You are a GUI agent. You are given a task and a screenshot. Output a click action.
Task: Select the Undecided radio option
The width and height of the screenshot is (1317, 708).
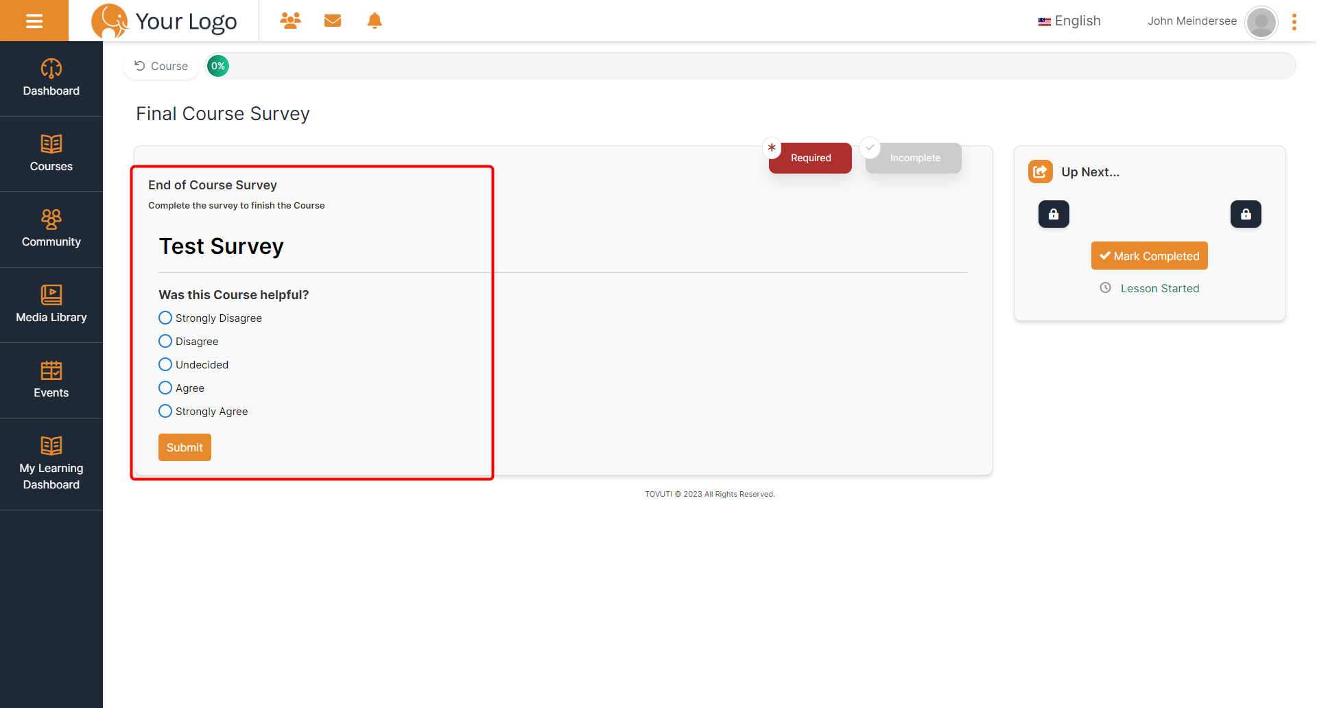pyautogui.click(x=165, y=364)
